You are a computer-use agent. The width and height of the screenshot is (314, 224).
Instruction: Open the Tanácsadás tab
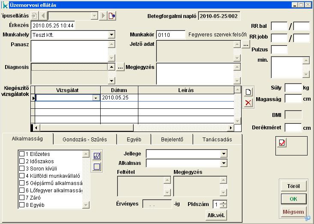point(217,140)
